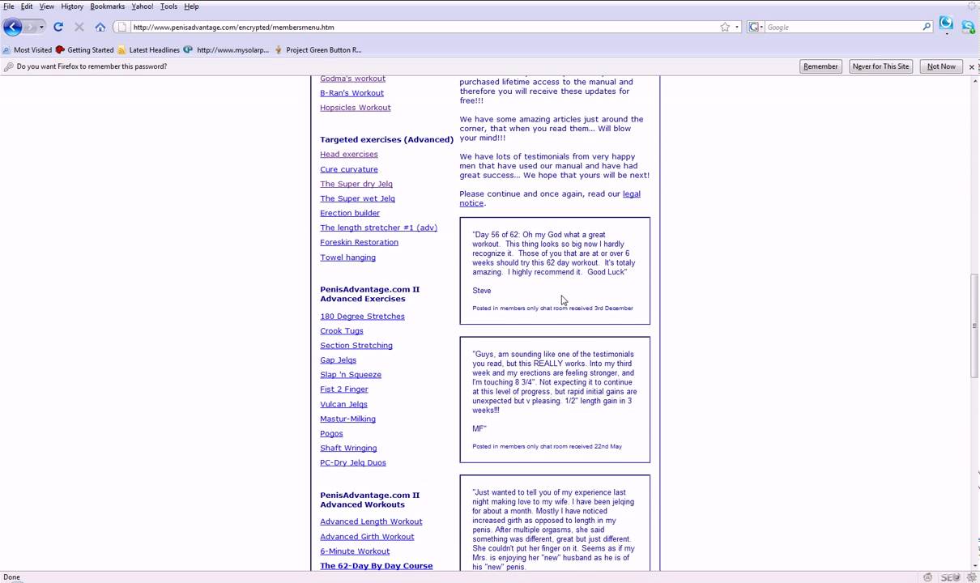Viewport: 980px width, 583px height.
Task: Go back with the blue Back arrow
Action: click(12, 27)
